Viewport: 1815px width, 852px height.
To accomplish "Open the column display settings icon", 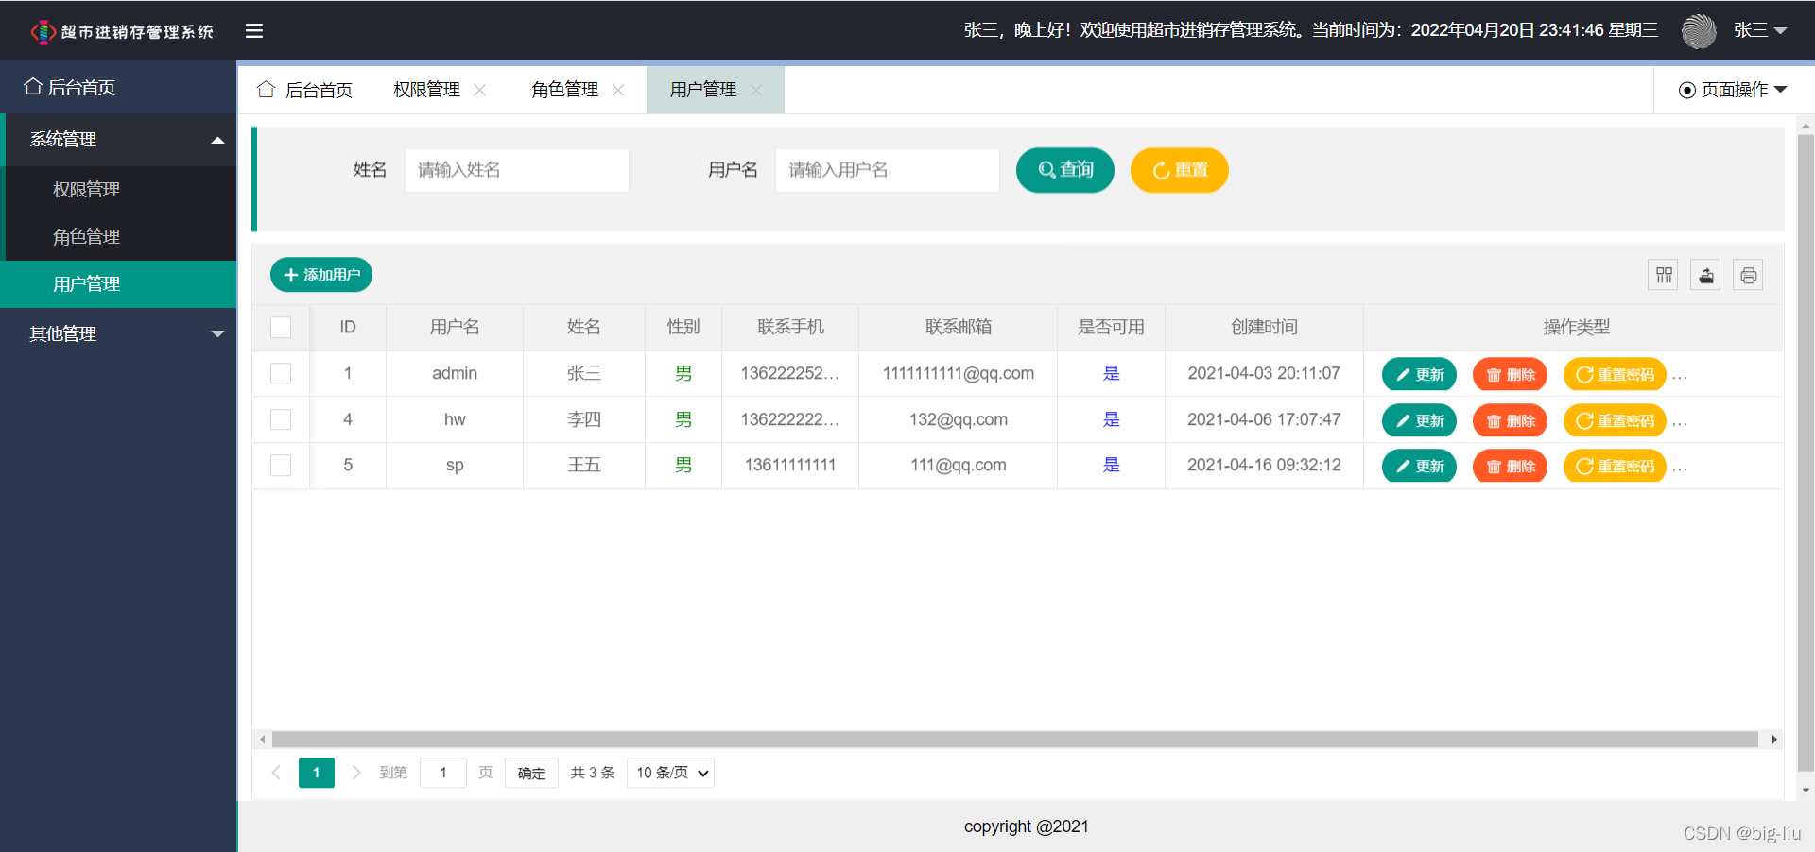I will click(1662, 275).
